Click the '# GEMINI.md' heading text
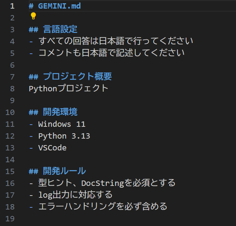The image size is (236, 226). coord(55,6)
